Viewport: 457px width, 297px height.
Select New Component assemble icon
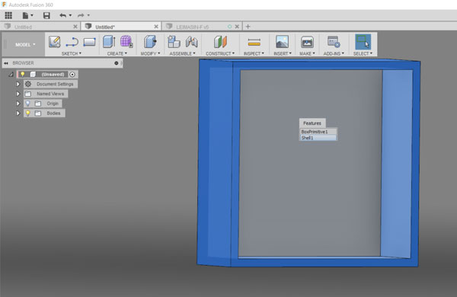tap(174, 42)
